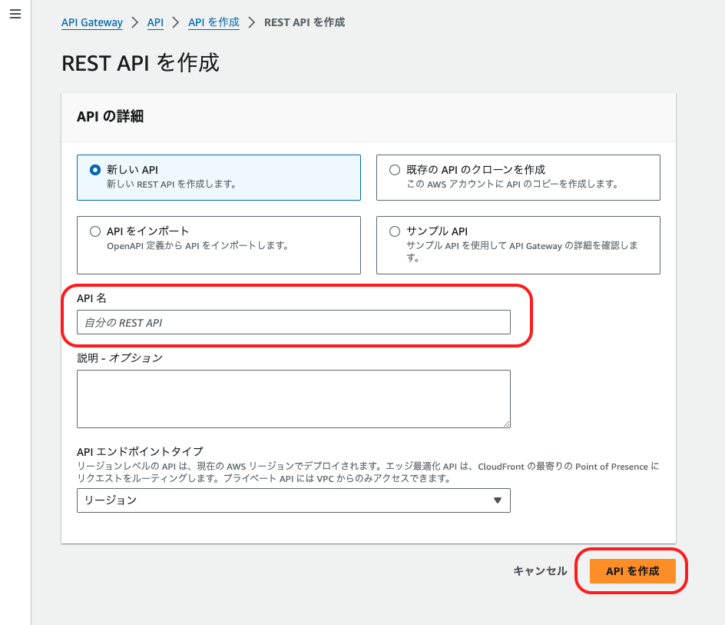Open the navigation sidebar via hamburger icon

point(15,13)
